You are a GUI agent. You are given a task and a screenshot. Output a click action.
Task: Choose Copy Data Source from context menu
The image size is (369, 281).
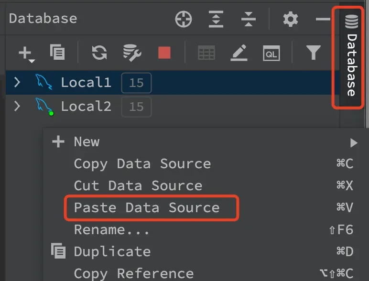(x=142, y=164)
